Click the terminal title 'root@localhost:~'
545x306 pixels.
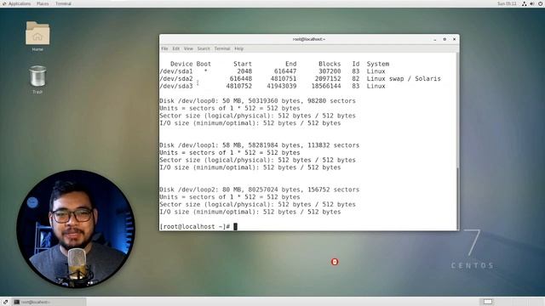click(x=308, y=39)
